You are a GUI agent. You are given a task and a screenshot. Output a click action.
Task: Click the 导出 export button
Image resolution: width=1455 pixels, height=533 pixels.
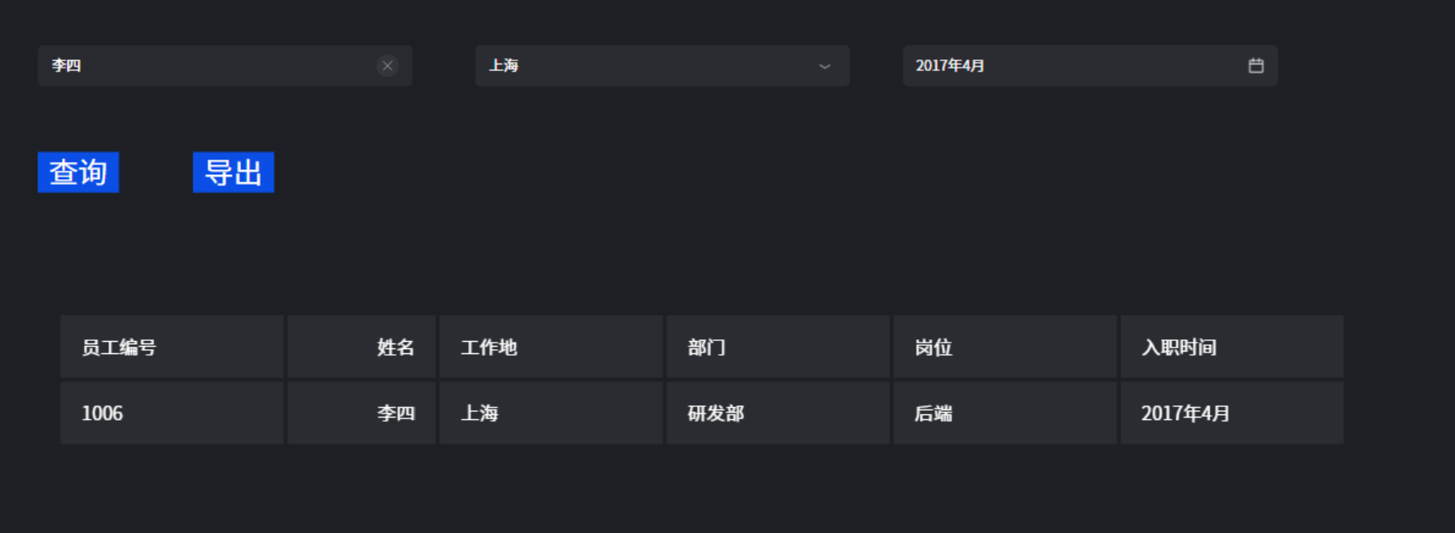pyautogui.click(x=233, y=173)
